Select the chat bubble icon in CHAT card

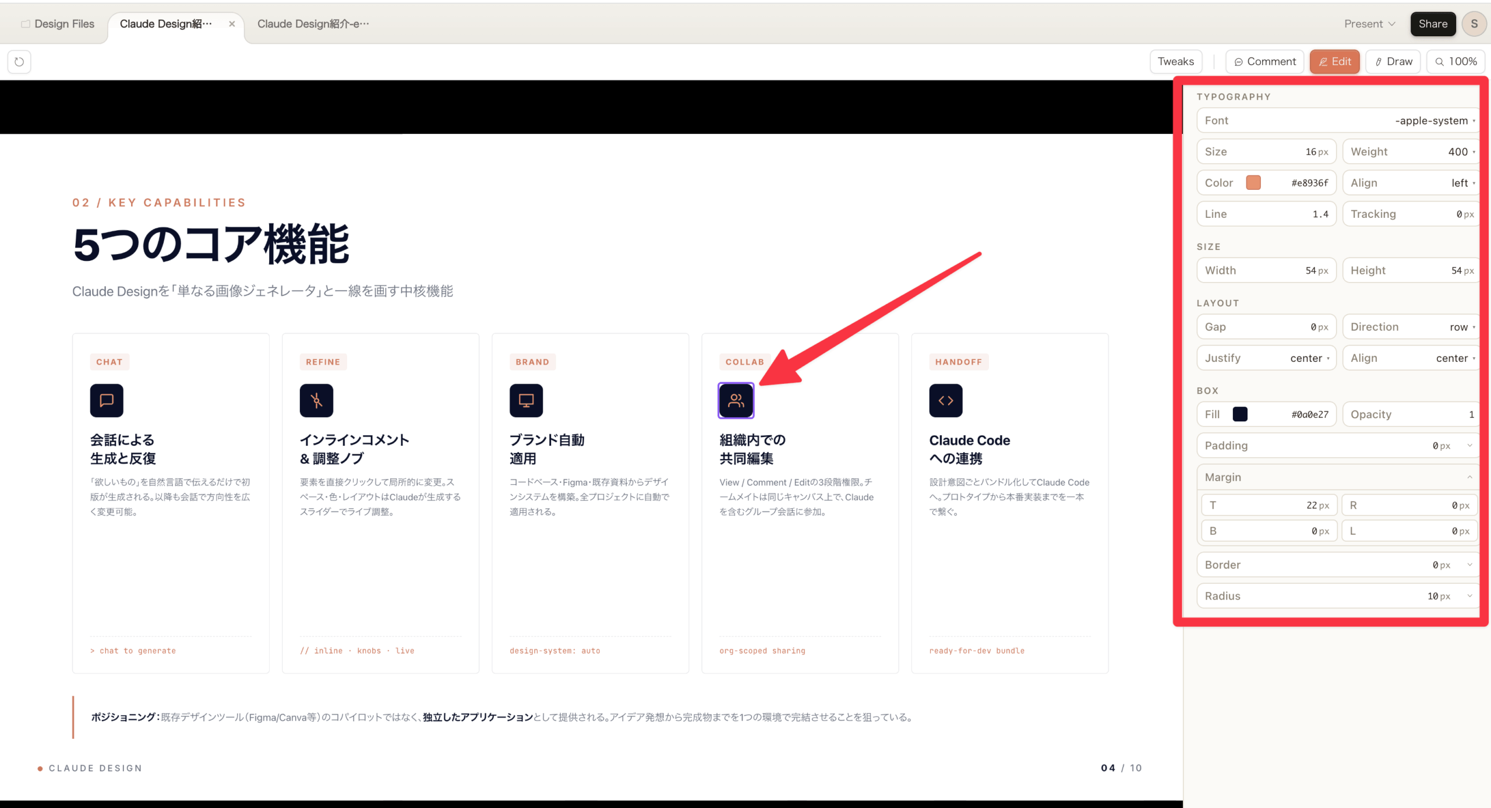click(107, 400)
